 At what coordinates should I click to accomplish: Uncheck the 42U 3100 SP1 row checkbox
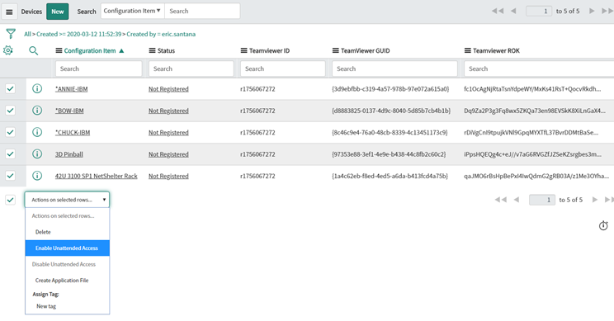coord(10,176)
